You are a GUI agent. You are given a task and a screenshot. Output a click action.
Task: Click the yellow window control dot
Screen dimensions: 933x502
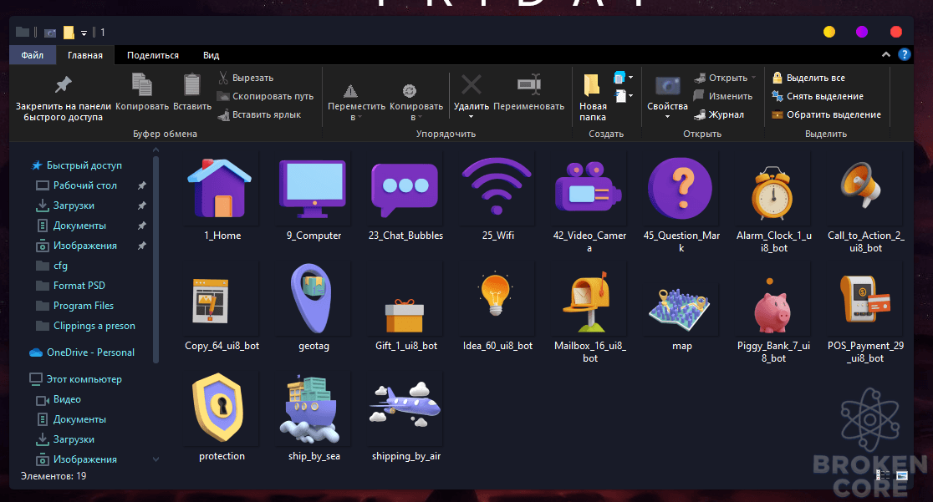(x=828, y=32)
